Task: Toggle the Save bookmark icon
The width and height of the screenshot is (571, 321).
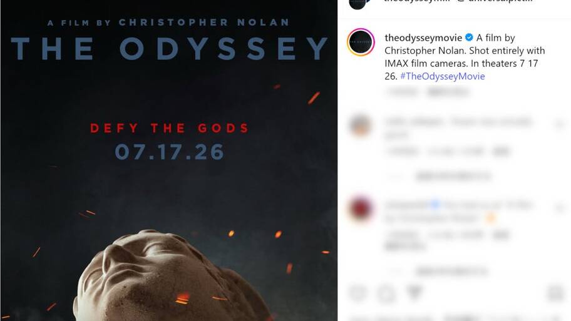Action: tap(556, 293)
